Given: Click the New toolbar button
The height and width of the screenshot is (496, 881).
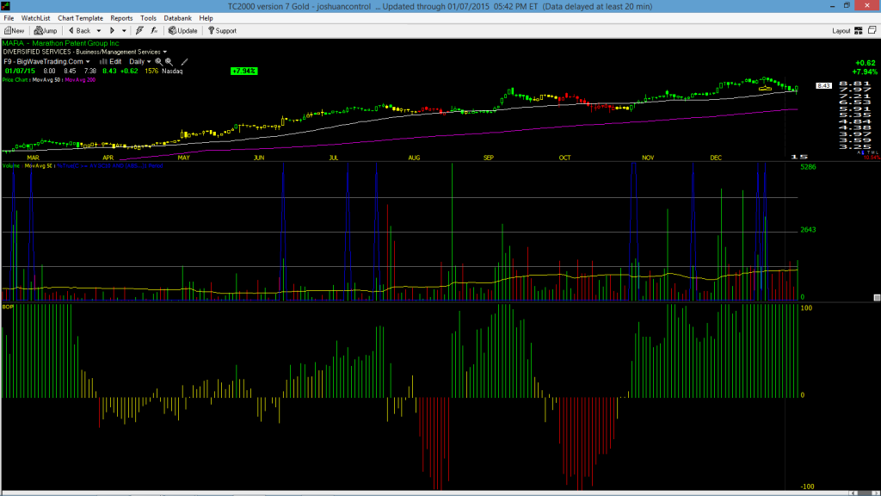Looking at the screenshot, I should [x=15, y=31].
